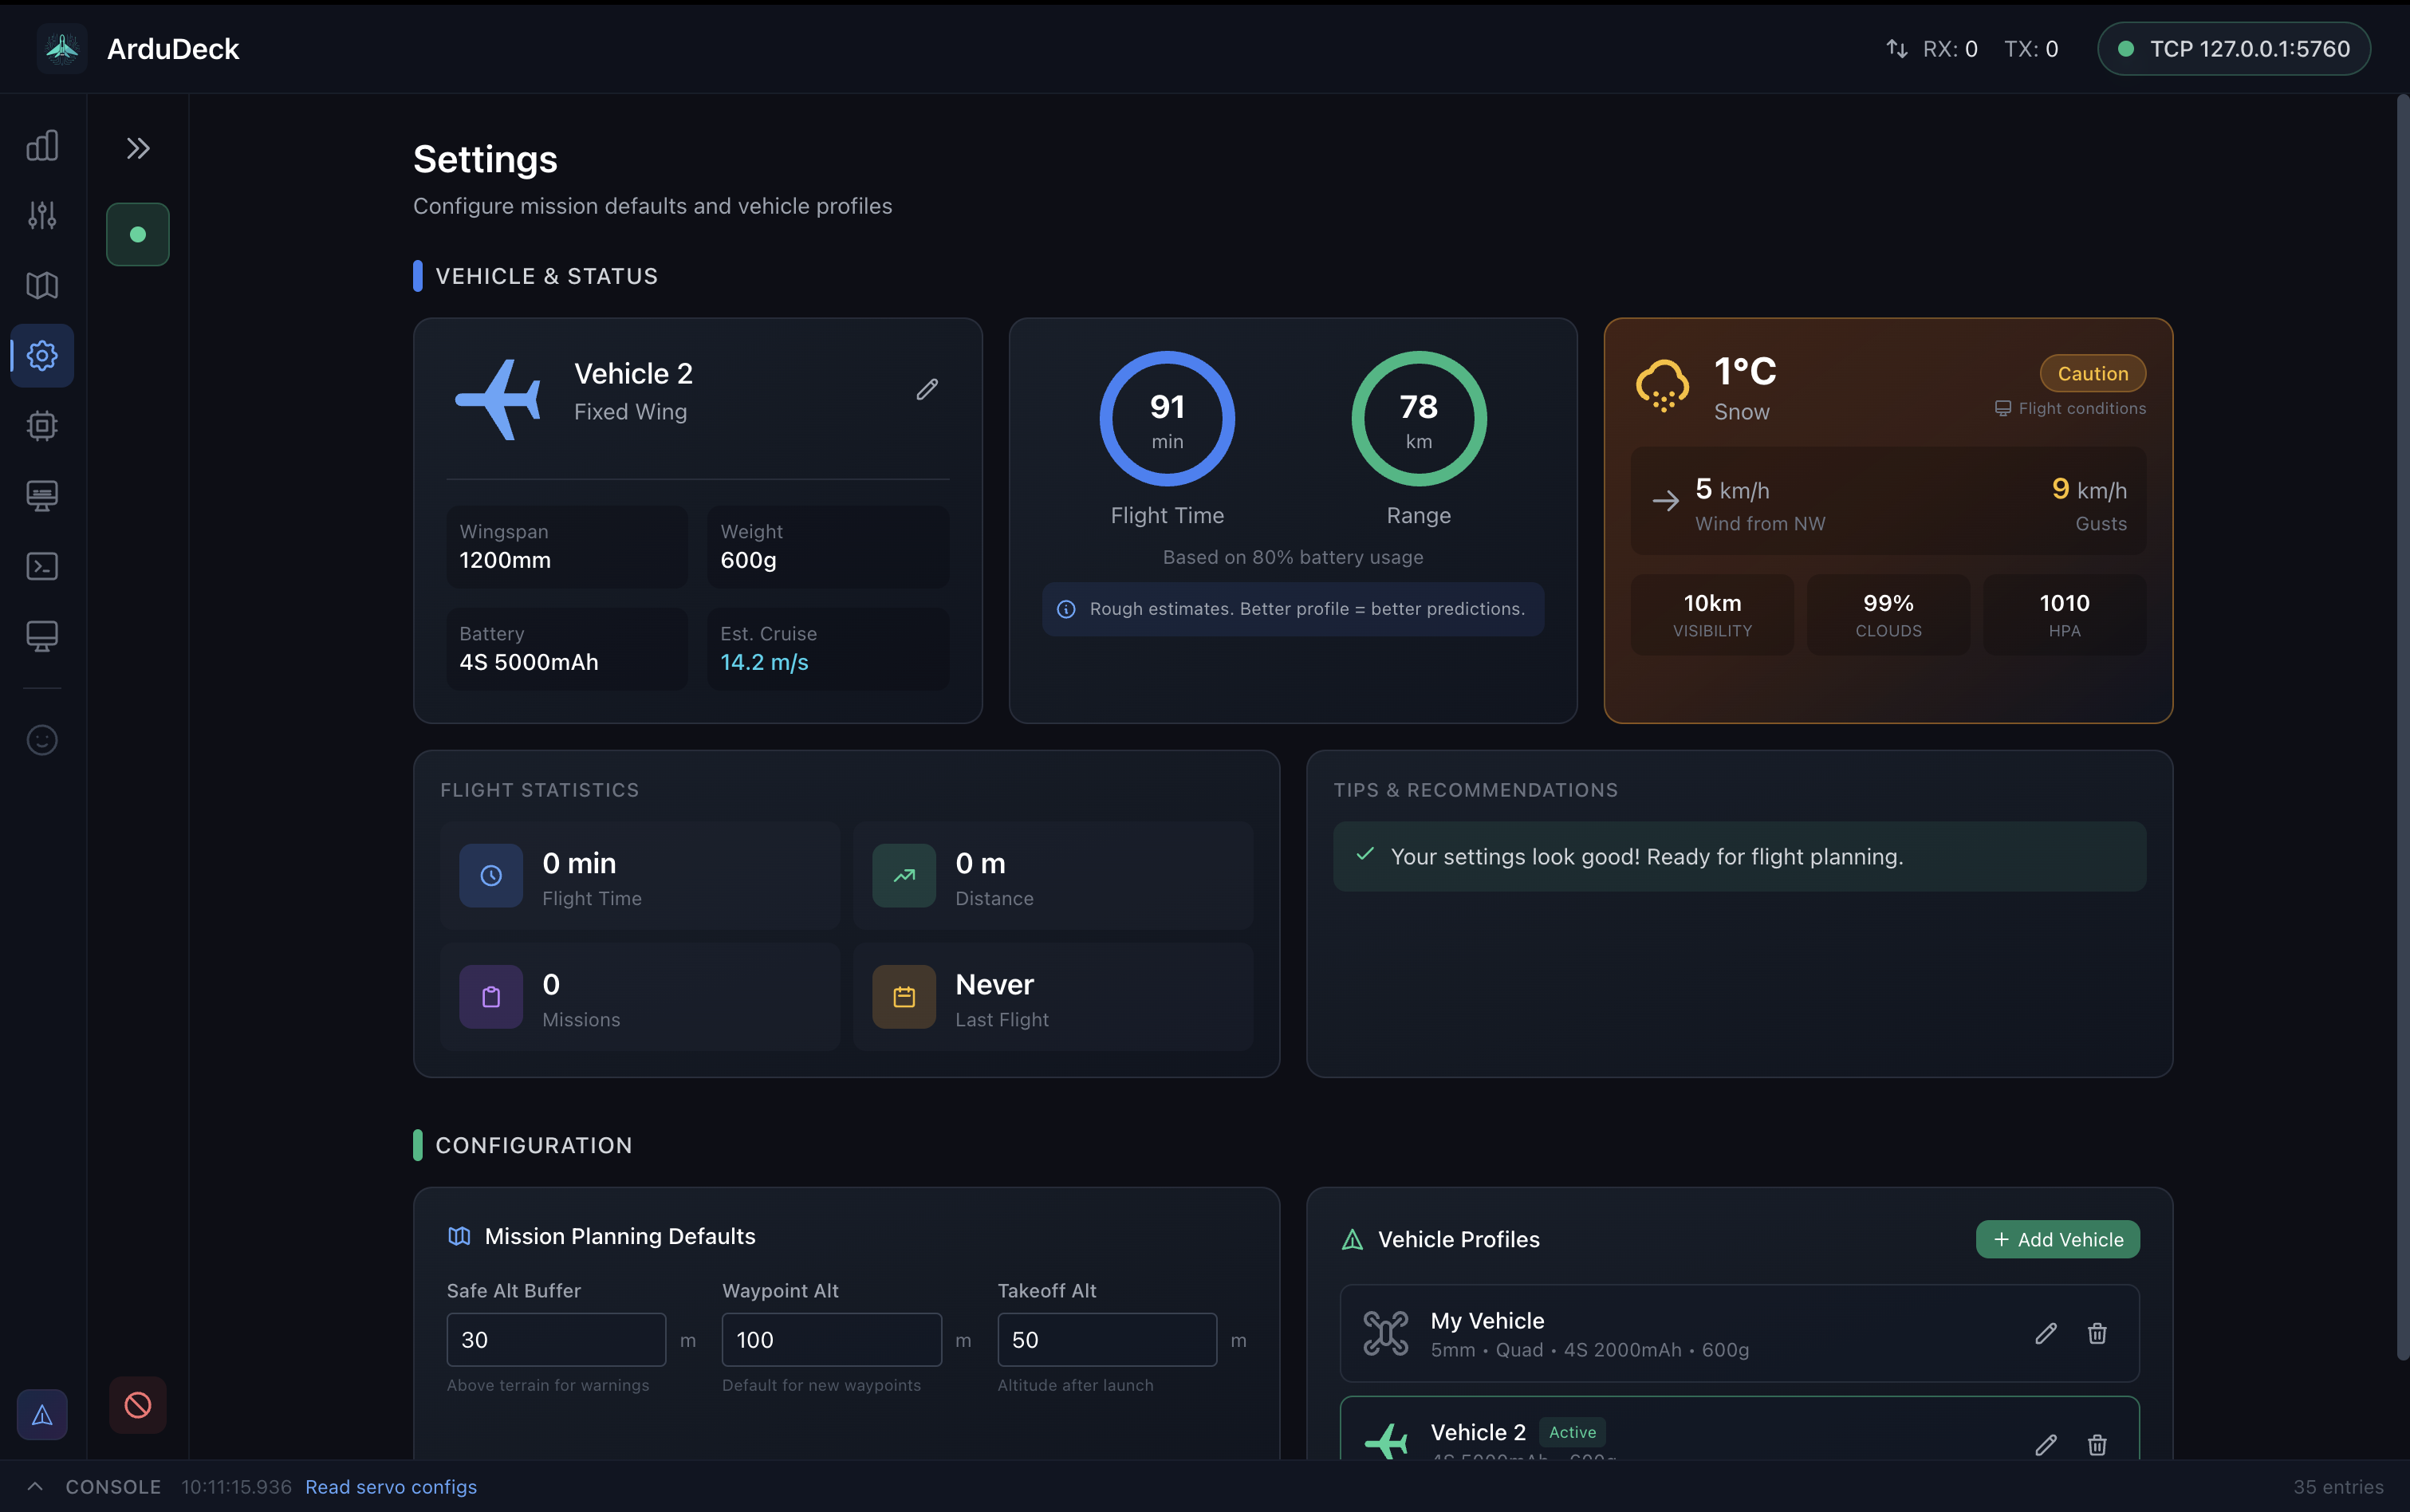Edit the My Vehicle profile with pencil icon
2410x1512 pixels.
click(2046, 1334)
